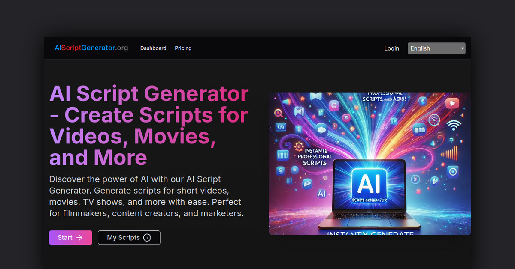Click the arrow icon inside the Start button
515x269 pixels.
click(x=79, y=238)
